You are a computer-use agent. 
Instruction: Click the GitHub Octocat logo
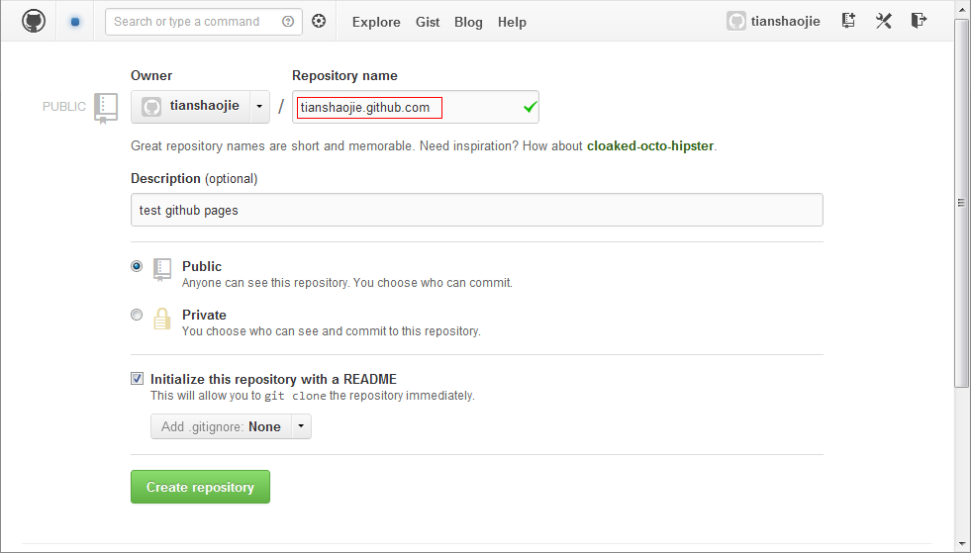(x=34, y=21)
